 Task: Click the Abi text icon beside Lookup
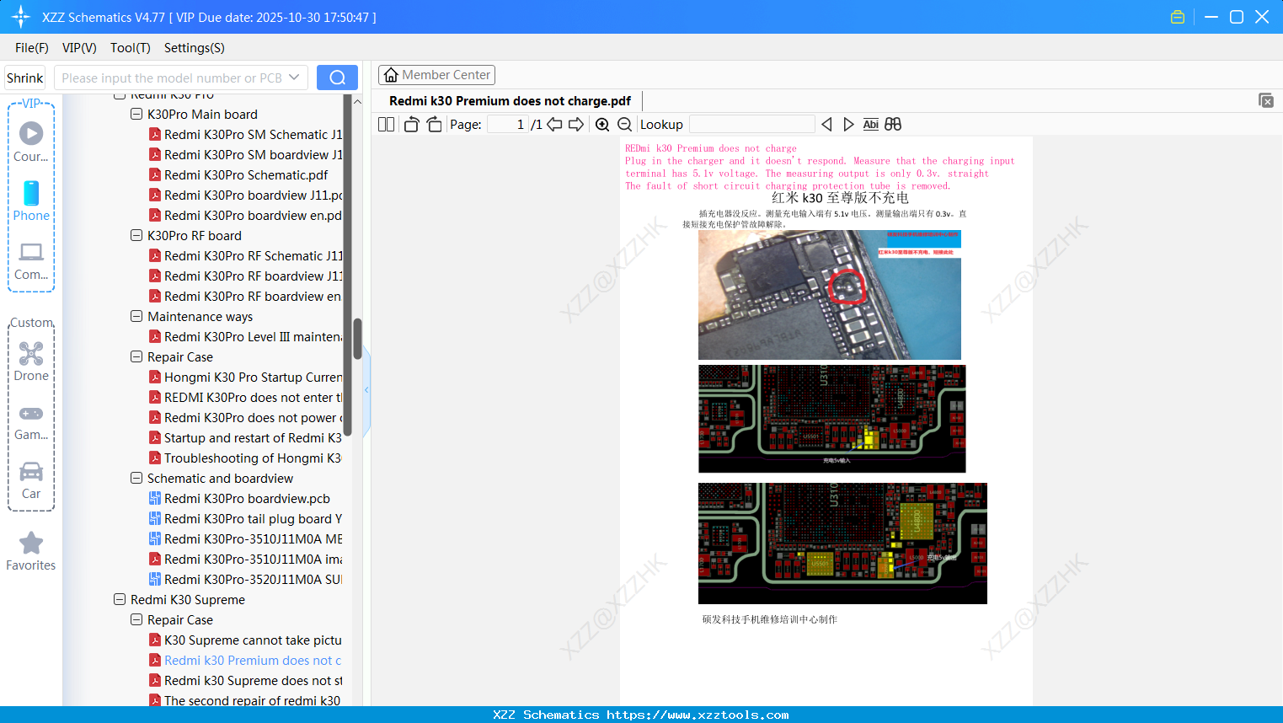[871, 124]
